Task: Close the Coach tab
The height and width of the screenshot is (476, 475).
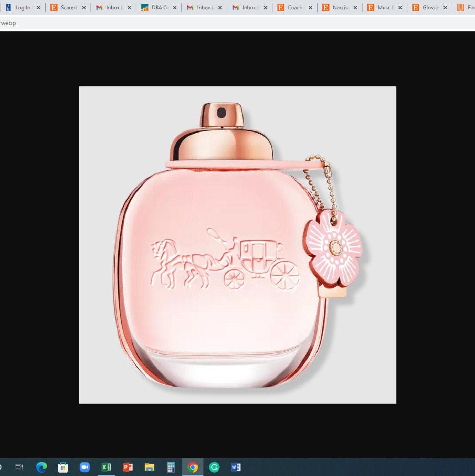Action: point(310,8)
